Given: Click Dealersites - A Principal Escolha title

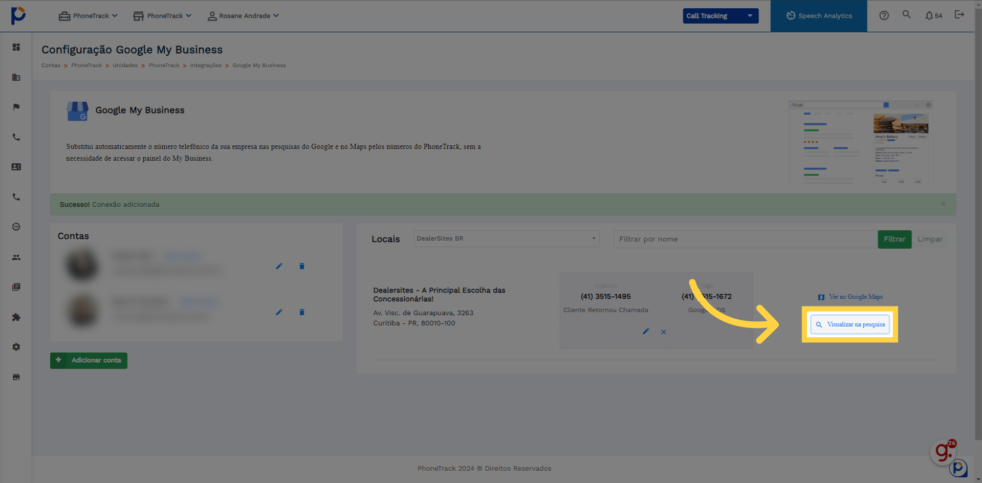Looking at the screenshot, I should coord(439,294).
